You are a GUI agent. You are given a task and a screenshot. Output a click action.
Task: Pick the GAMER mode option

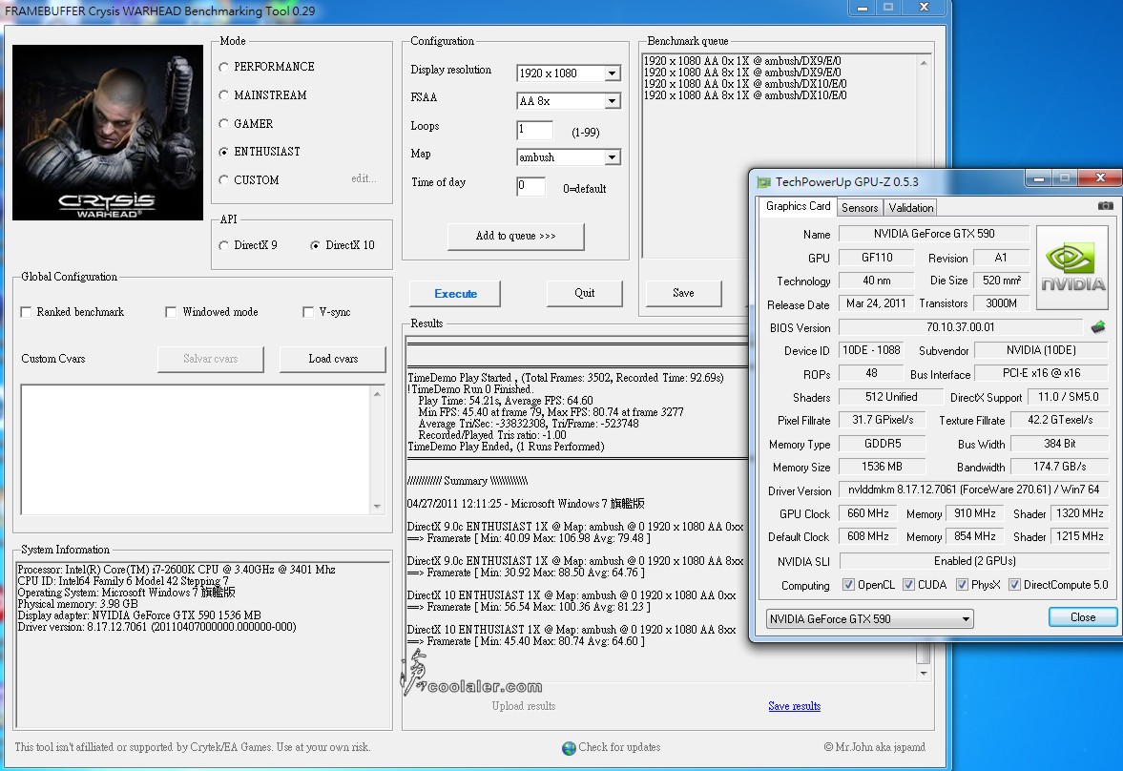pyautogui.click(x=224, y=124)
